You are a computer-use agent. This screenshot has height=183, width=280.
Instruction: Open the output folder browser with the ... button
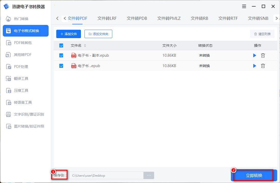tap(149, 175)
